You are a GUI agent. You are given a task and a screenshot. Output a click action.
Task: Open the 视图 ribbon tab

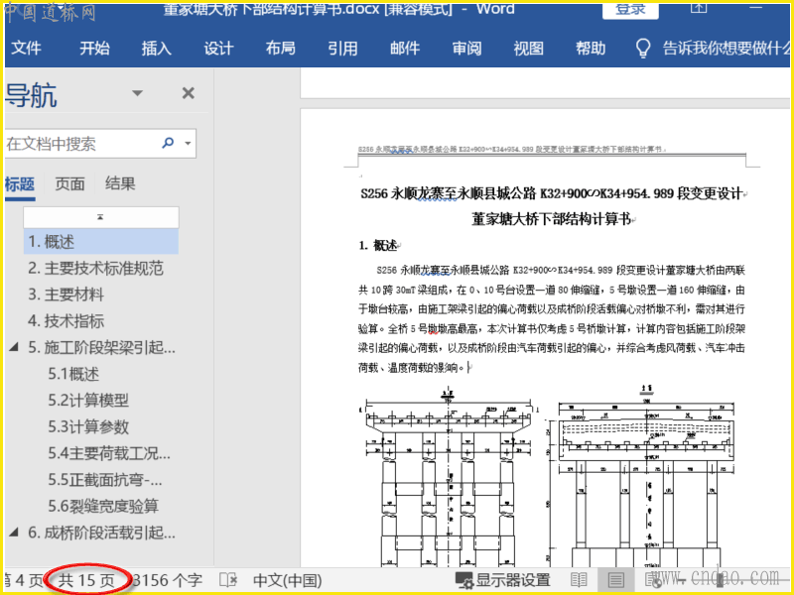[529, 49]
